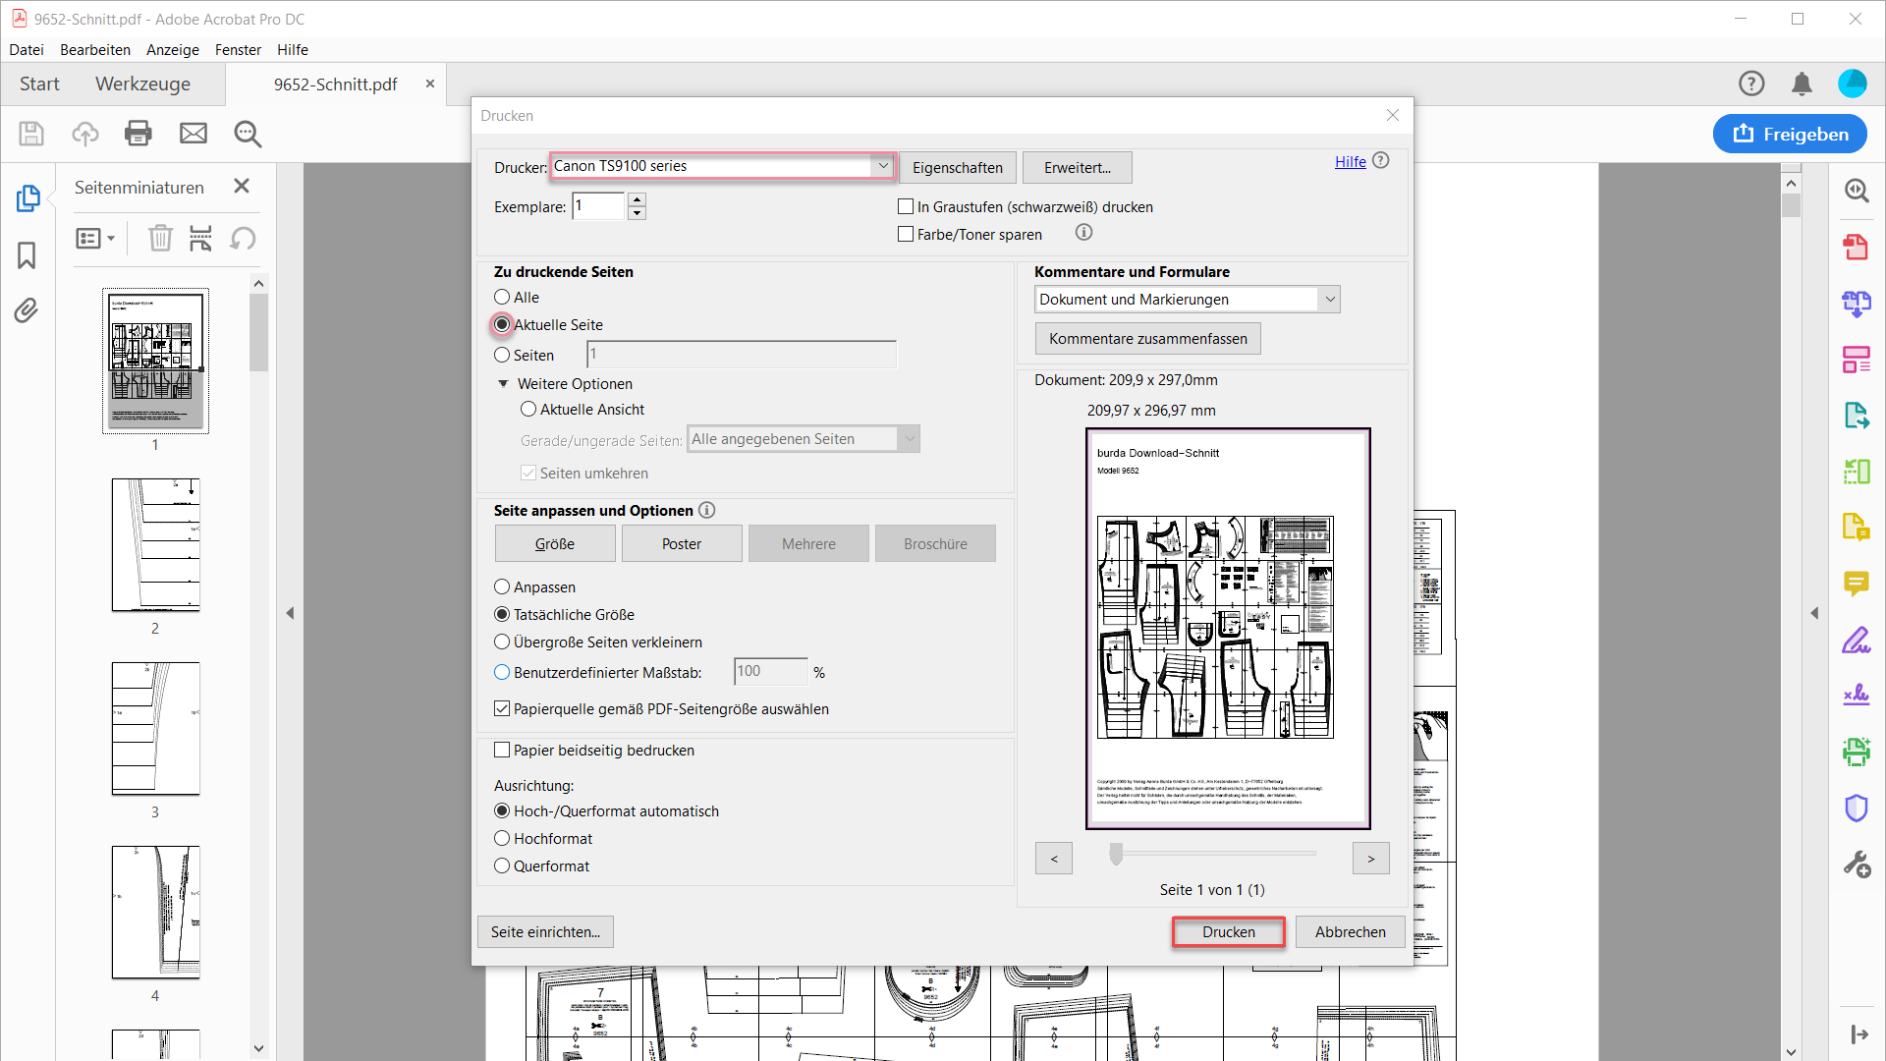Click the save to cloud upload icon
The image size is (1886, 1061).
click(85, 134)
